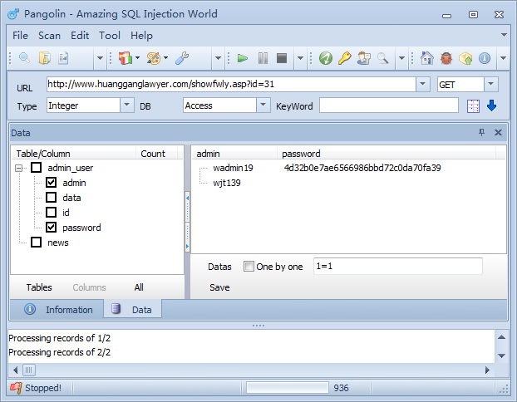Start the scan with green play button
The image size is (517, 402).
coord(243,58)
